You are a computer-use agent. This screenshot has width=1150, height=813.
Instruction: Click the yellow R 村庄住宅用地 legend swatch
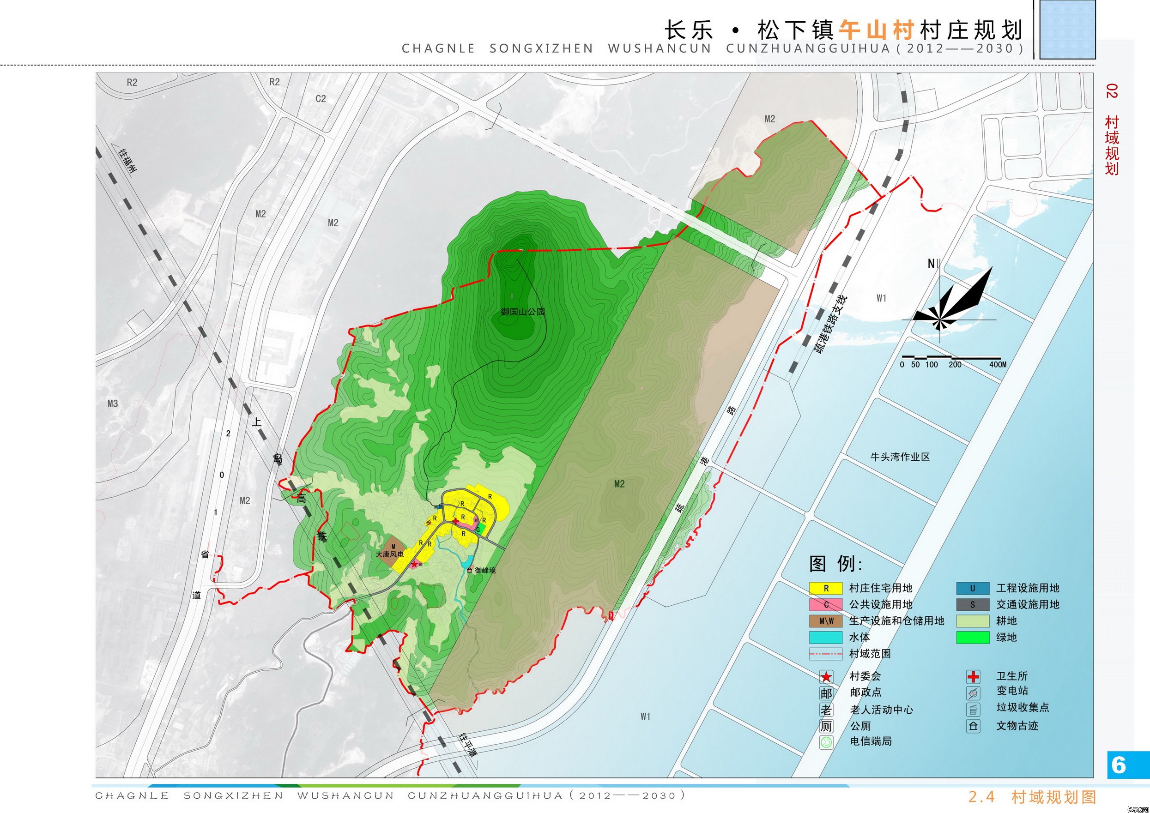coord(826,588)
